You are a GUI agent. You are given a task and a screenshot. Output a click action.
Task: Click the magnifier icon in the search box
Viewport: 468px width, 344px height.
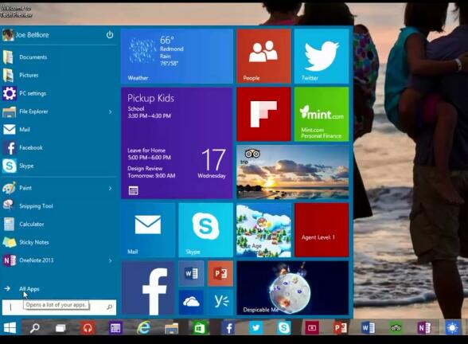pyautogui.click(x=110, y=307)
